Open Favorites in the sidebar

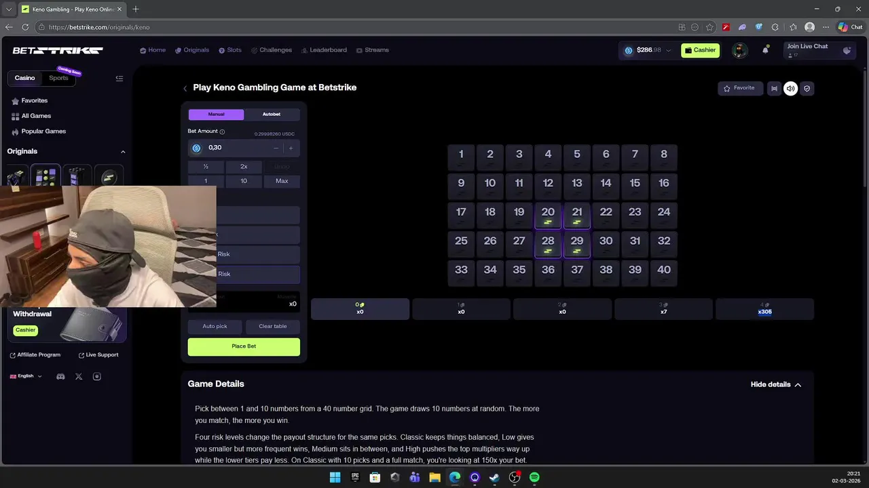[x=30, y=100]
